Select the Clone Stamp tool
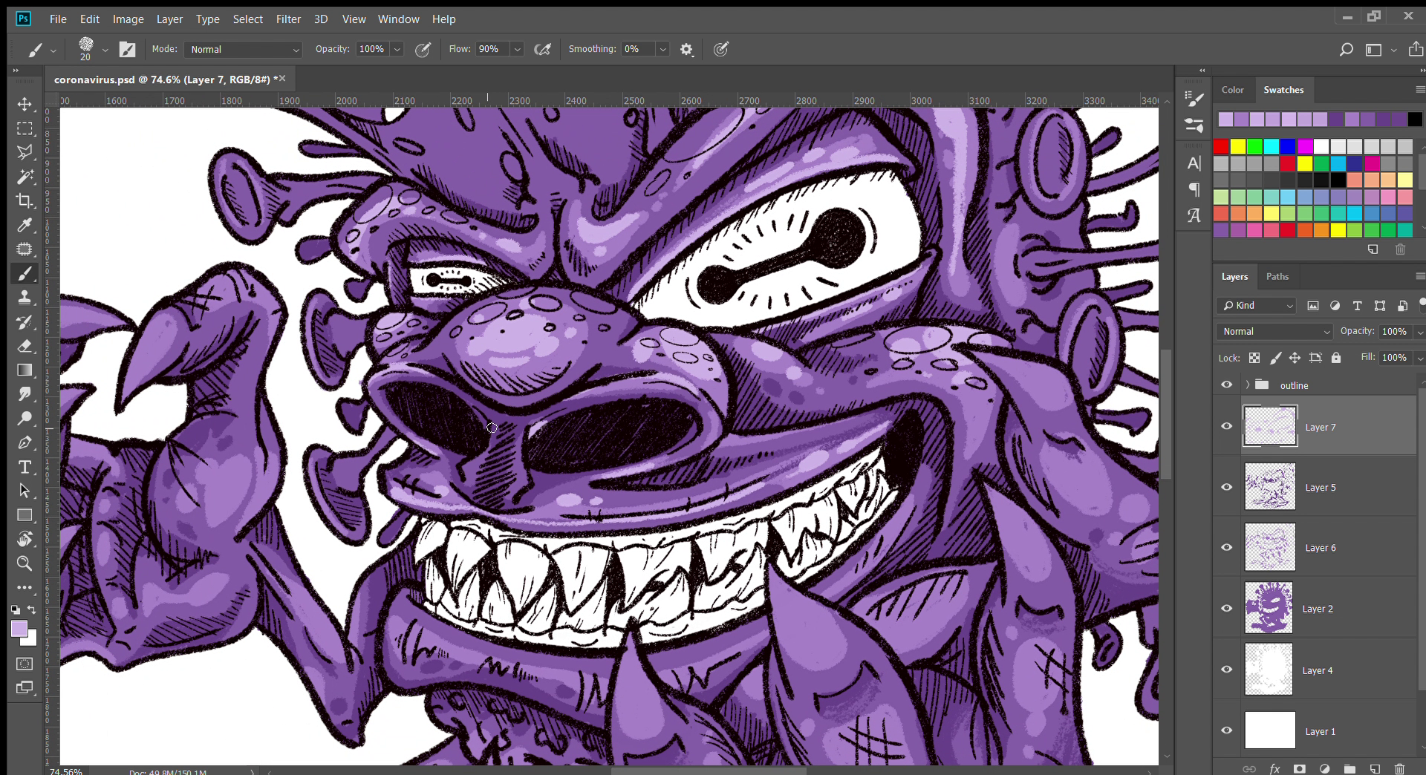The image size is (1426, 775). point(25,298)
